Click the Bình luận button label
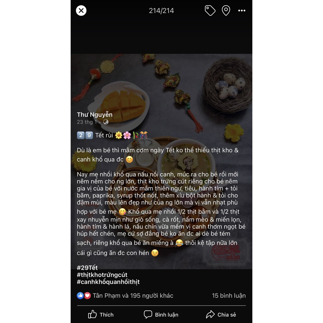This screenshot has height=323, width=323. (x=167, y=314)
